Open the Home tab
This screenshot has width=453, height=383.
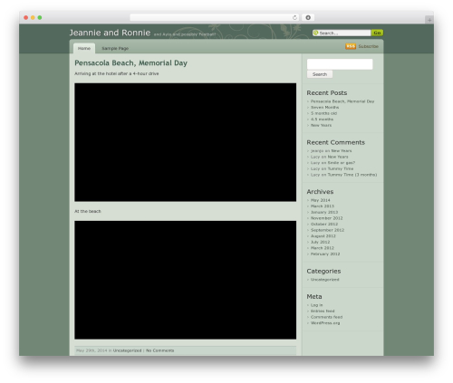[x=84, y=48]
